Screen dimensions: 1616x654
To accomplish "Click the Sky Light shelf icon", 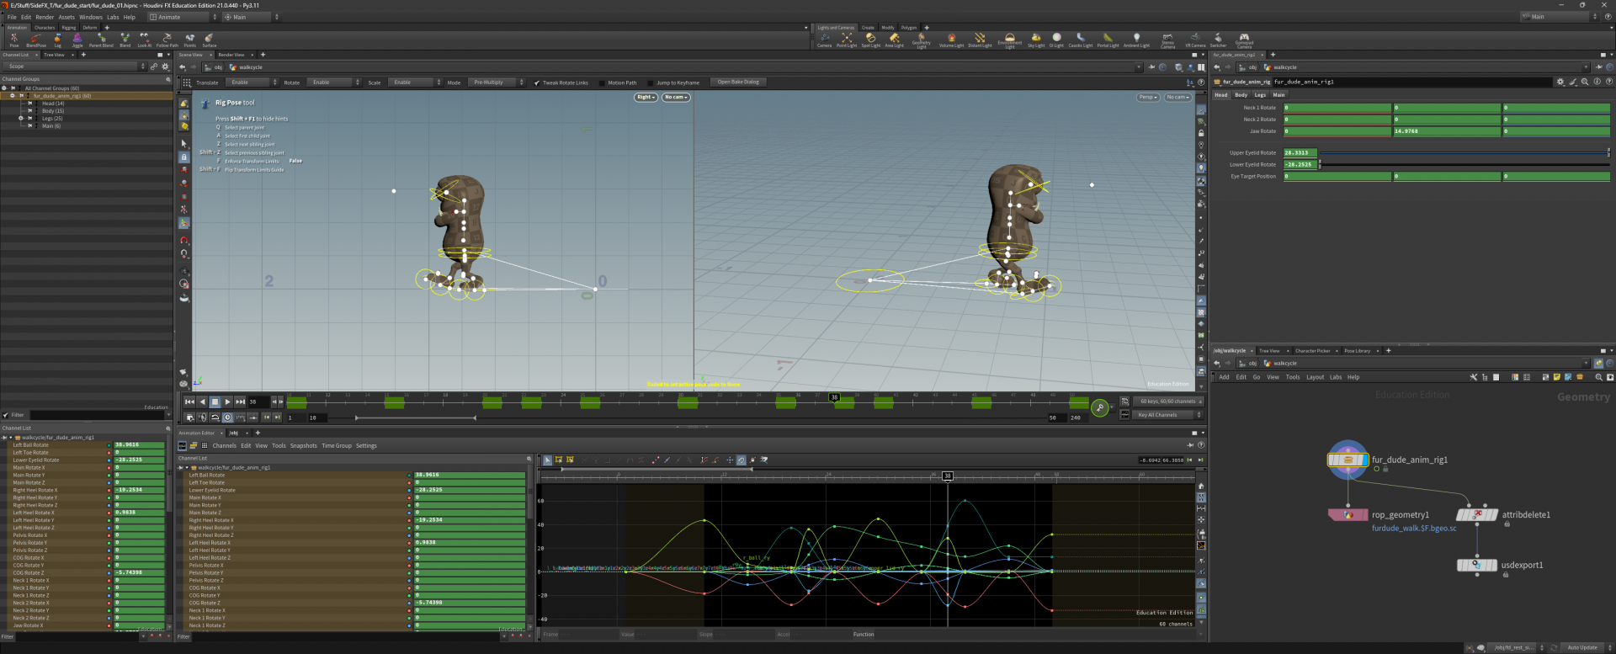I will [1035, 39].
